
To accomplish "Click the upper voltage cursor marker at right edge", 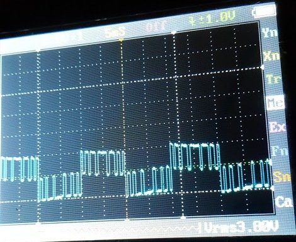I will [x=263, y=67].
